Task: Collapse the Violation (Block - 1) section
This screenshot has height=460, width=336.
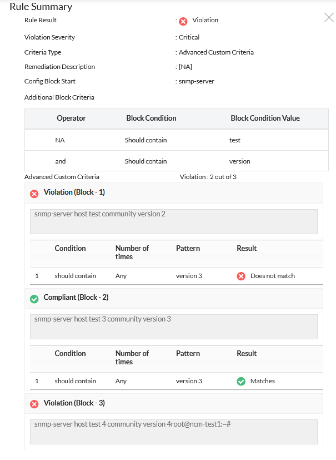Action: coord(74,192)
